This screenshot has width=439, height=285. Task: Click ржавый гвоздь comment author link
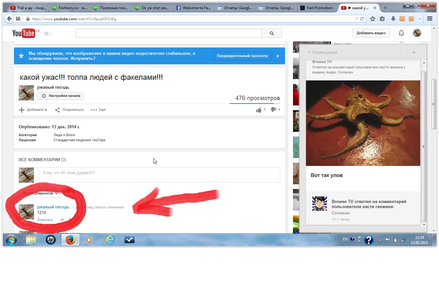point(53,207)
